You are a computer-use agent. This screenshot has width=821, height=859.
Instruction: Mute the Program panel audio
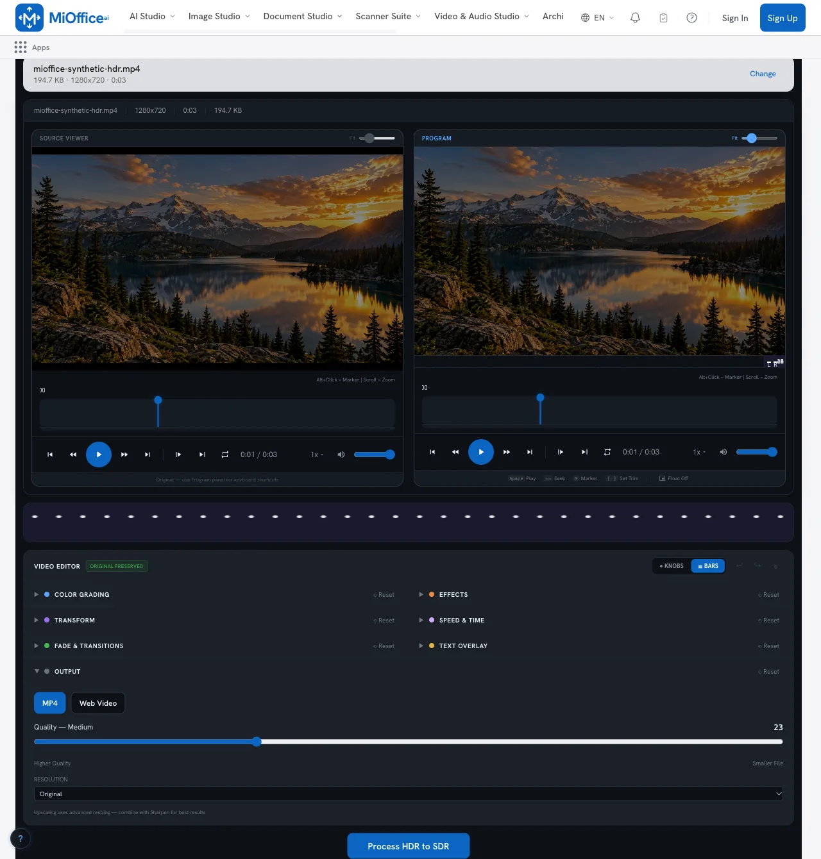(724, 452)
